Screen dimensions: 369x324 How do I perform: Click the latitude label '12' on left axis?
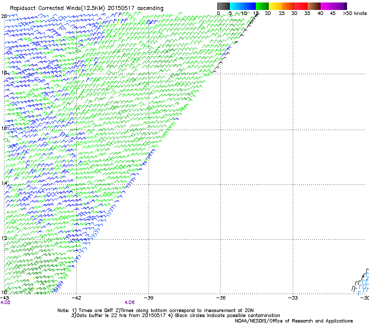4,238
